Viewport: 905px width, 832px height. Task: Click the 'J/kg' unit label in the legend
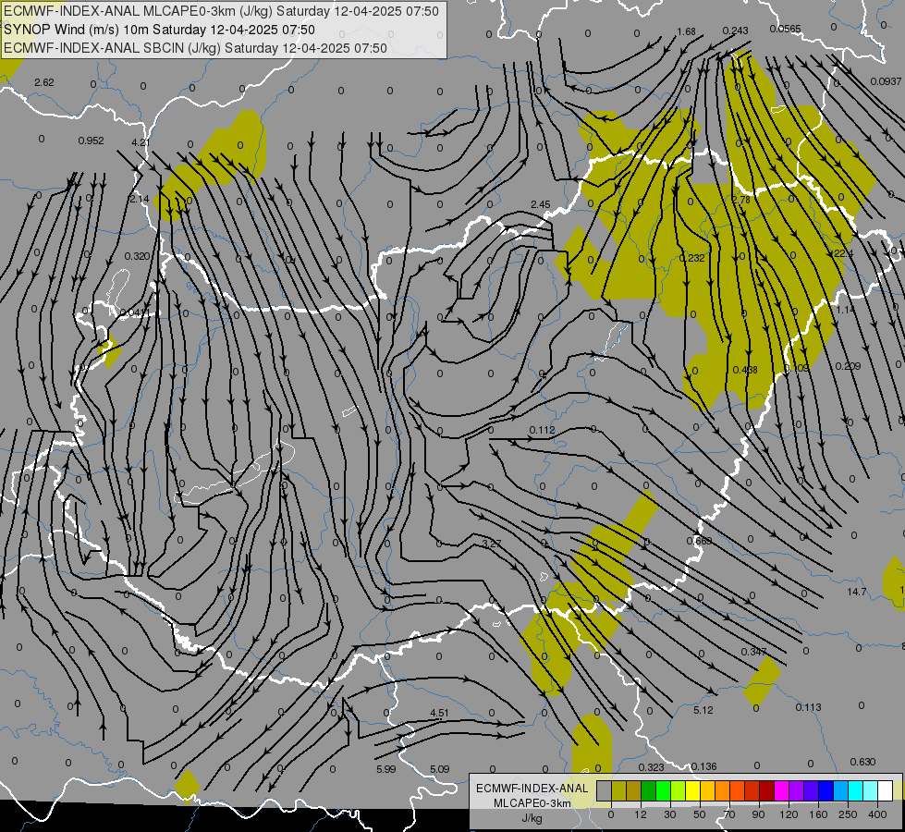532,818
